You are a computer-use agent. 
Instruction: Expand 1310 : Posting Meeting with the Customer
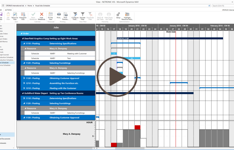pos(24,88)
